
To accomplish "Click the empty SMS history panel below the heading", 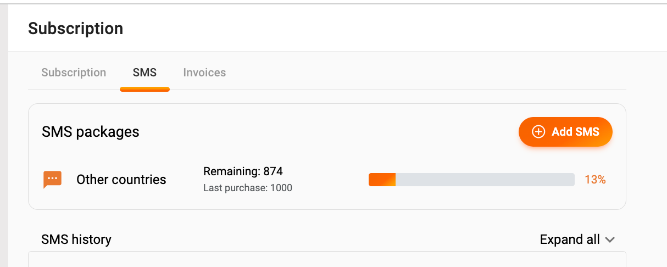I will [327, 259].
